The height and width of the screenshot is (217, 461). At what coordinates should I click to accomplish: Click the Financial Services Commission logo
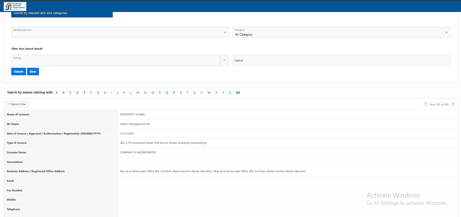[15, 6]
